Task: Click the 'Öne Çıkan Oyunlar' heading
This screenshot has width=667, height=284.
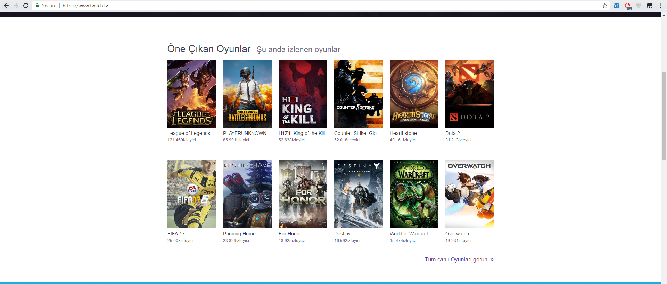Action: coord(209,49)
